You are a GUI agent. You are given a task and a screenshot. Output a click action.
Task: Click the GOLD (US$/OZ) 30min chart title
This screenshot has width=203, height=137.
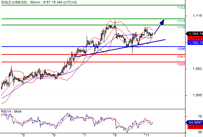(39, 2)
